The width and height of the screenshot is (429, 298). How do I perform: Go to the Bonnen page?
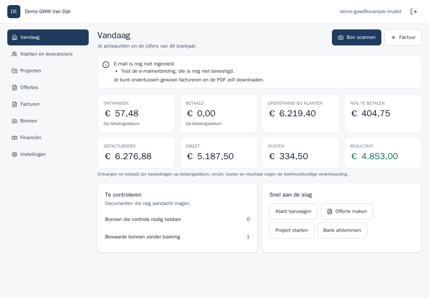[48, 121]
